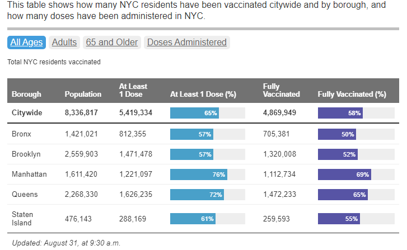Click the Queens 65% purple bar
The height and width of the screenshot is (250, 407).
[x=343, y=195]
